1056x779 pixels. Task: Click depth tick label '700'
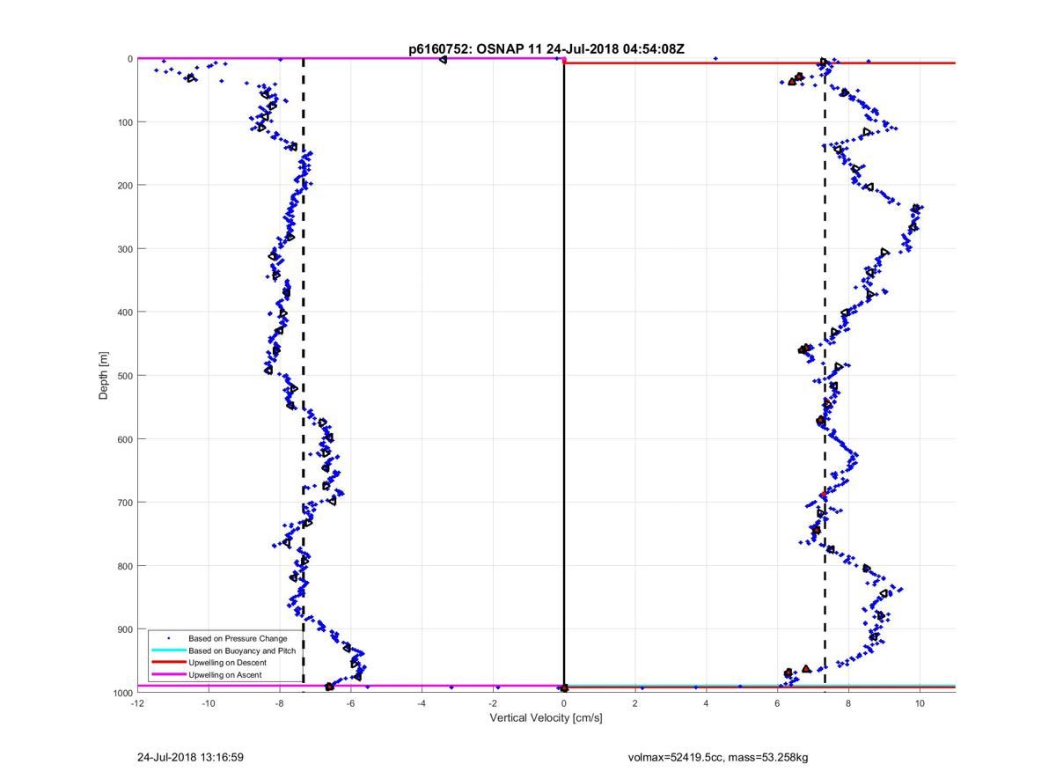[124, 502]
